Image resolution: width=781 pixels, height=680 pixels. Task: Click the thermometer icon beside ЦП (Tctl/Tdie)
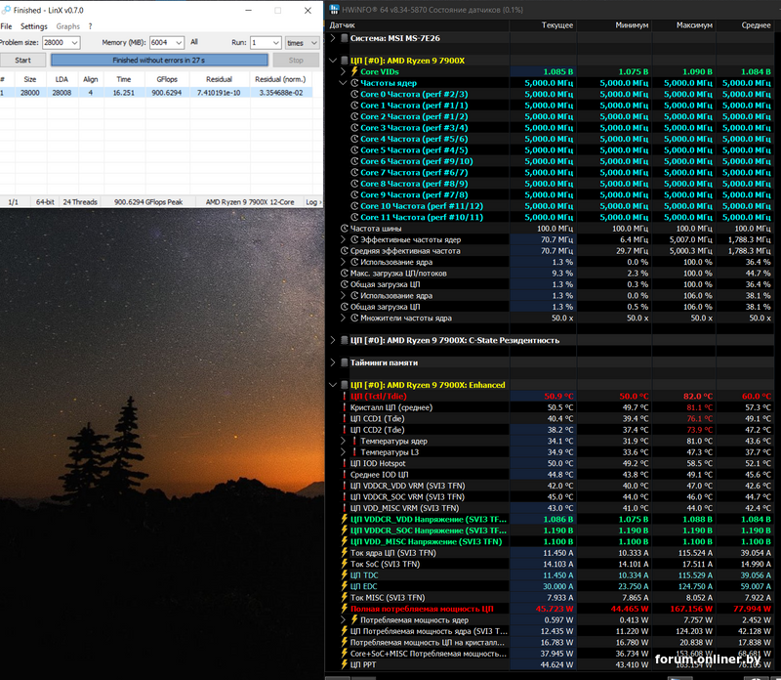(344, 396)
